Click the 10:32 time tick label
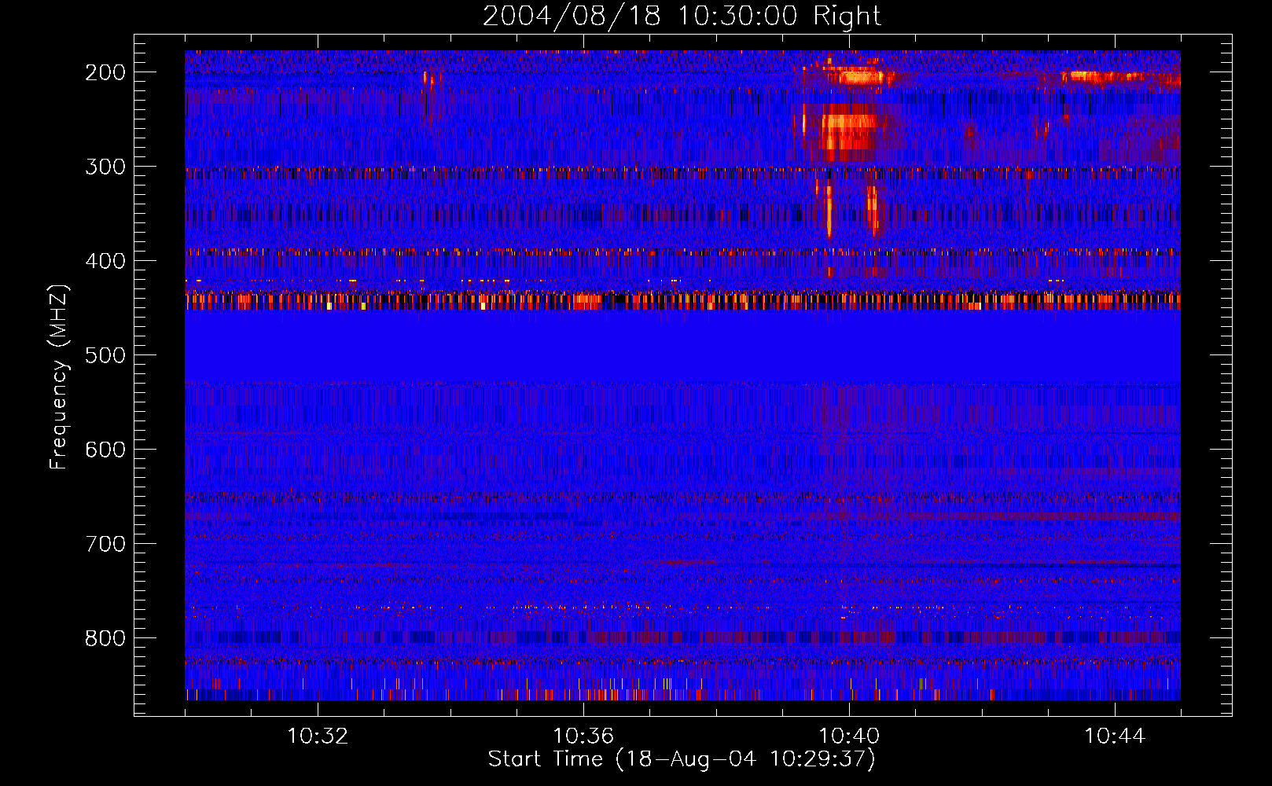The width and height of the screenshot is (1272, 786). click(x=318, y=736)
